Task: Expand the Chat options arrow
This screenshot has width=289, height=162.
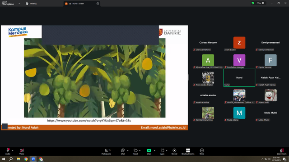Action: click(x=128, y=150)
